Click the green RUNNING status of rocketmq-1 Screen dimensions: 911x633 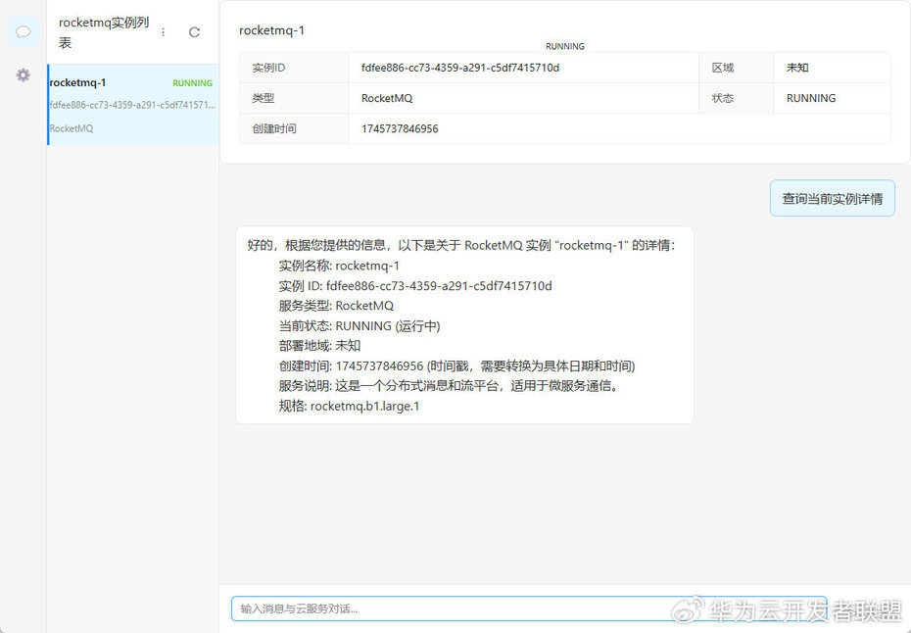point(192,83)
